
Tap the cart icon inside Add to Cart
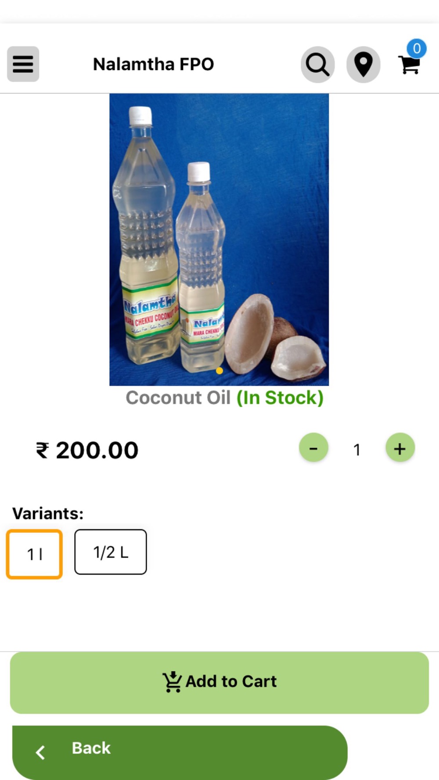(x=172, y=682)
